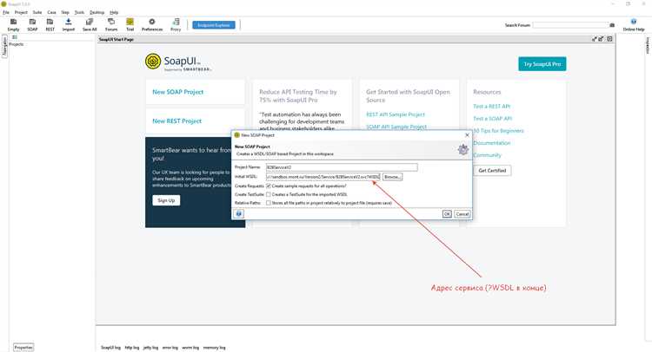Open the Case menu
Viewport: 652px width, 352px height.
click(51, 12)
